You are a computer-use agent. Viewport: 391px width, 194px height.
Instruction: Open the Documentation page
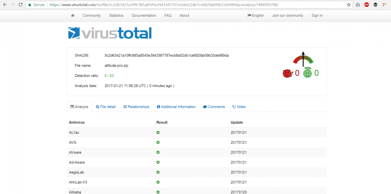point(144,16)
